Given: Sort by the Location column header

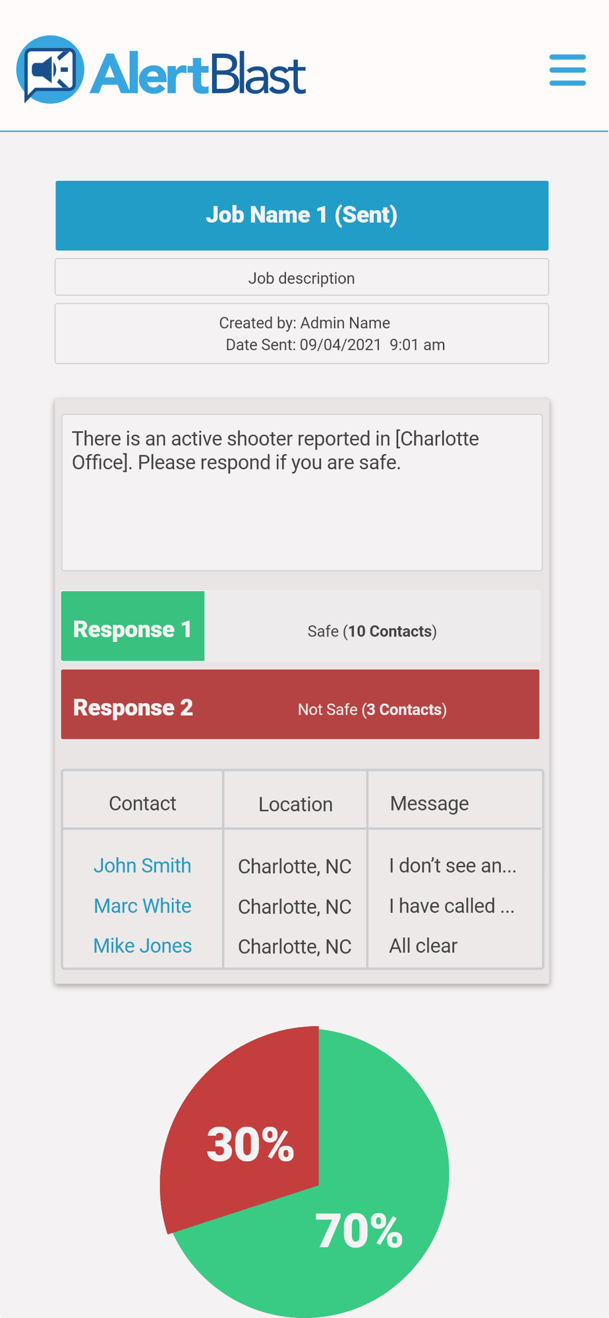Looking at the screenshot, I should pyautogui.click(x=295, y=804).
